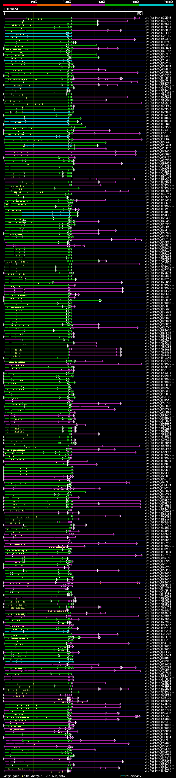Select the UniRef100_Q59X60 entry
The height and width of the screenshot is (778, 176).
click(158, 45)
